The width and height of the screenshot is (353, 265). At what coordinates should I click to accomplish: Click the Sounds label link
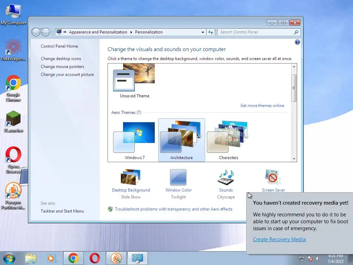click(226, 190)
